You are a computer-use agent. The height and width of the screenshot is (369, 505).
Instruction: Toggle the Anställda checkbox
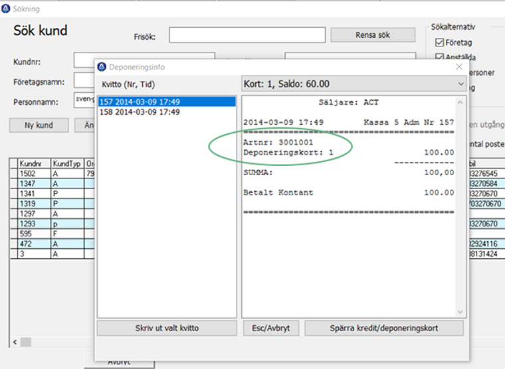pyautogui.click(x=439, y=57)
